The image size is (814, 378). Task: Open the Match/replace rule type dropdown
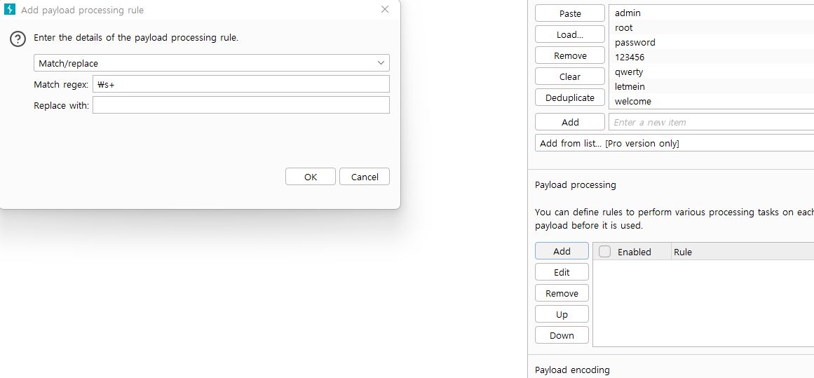click(211, 63)
